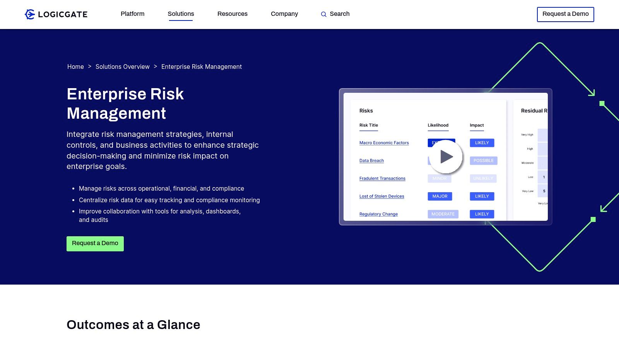The height and width of the screenshot is (348, 619).
Task: Click Request a Demo in the header
Action: coord(565,14)
